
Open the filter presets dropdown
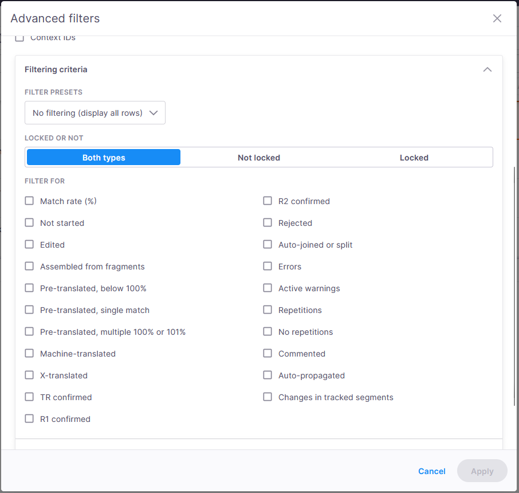pos(95,112)
